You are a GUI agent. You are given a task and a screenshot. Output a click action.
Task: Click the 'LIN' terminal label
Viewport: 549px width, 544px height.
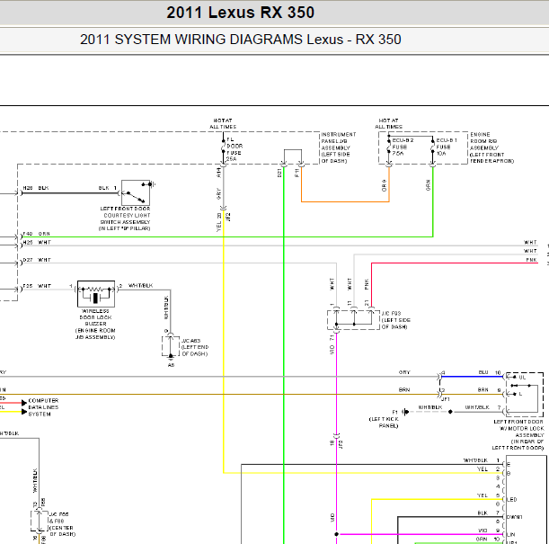point(511,534)
